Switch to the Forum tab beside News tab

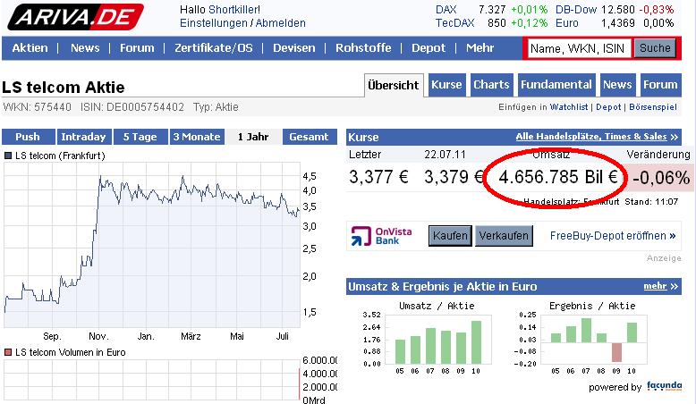660,85
